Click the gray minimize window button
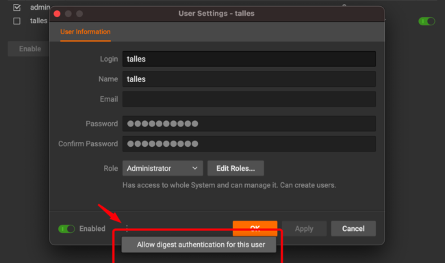445x263 pixels. pyautogui.click(x=68, y=14)
